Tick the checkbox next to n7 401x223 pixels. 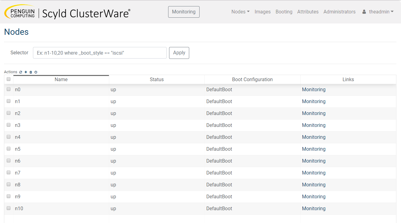tap(9, 172)
